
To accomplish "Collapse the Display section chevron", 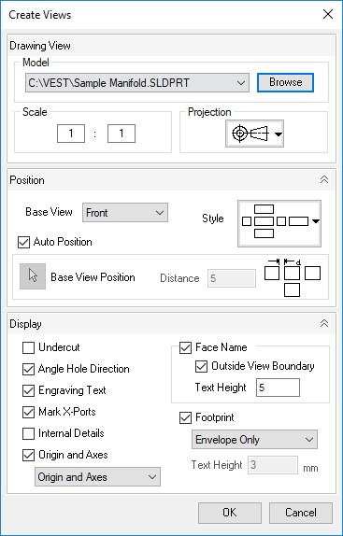I will tap(324, 323).
